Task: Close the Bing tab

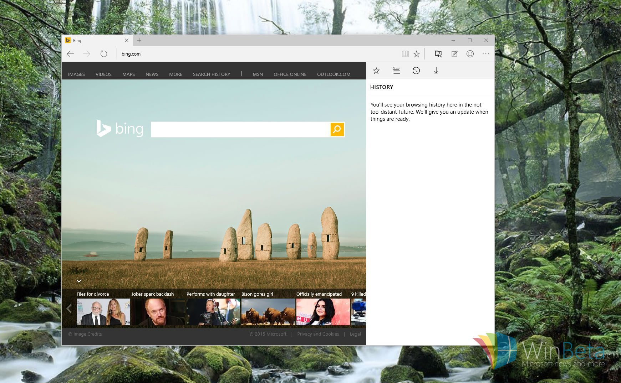Action: [127, 40]
